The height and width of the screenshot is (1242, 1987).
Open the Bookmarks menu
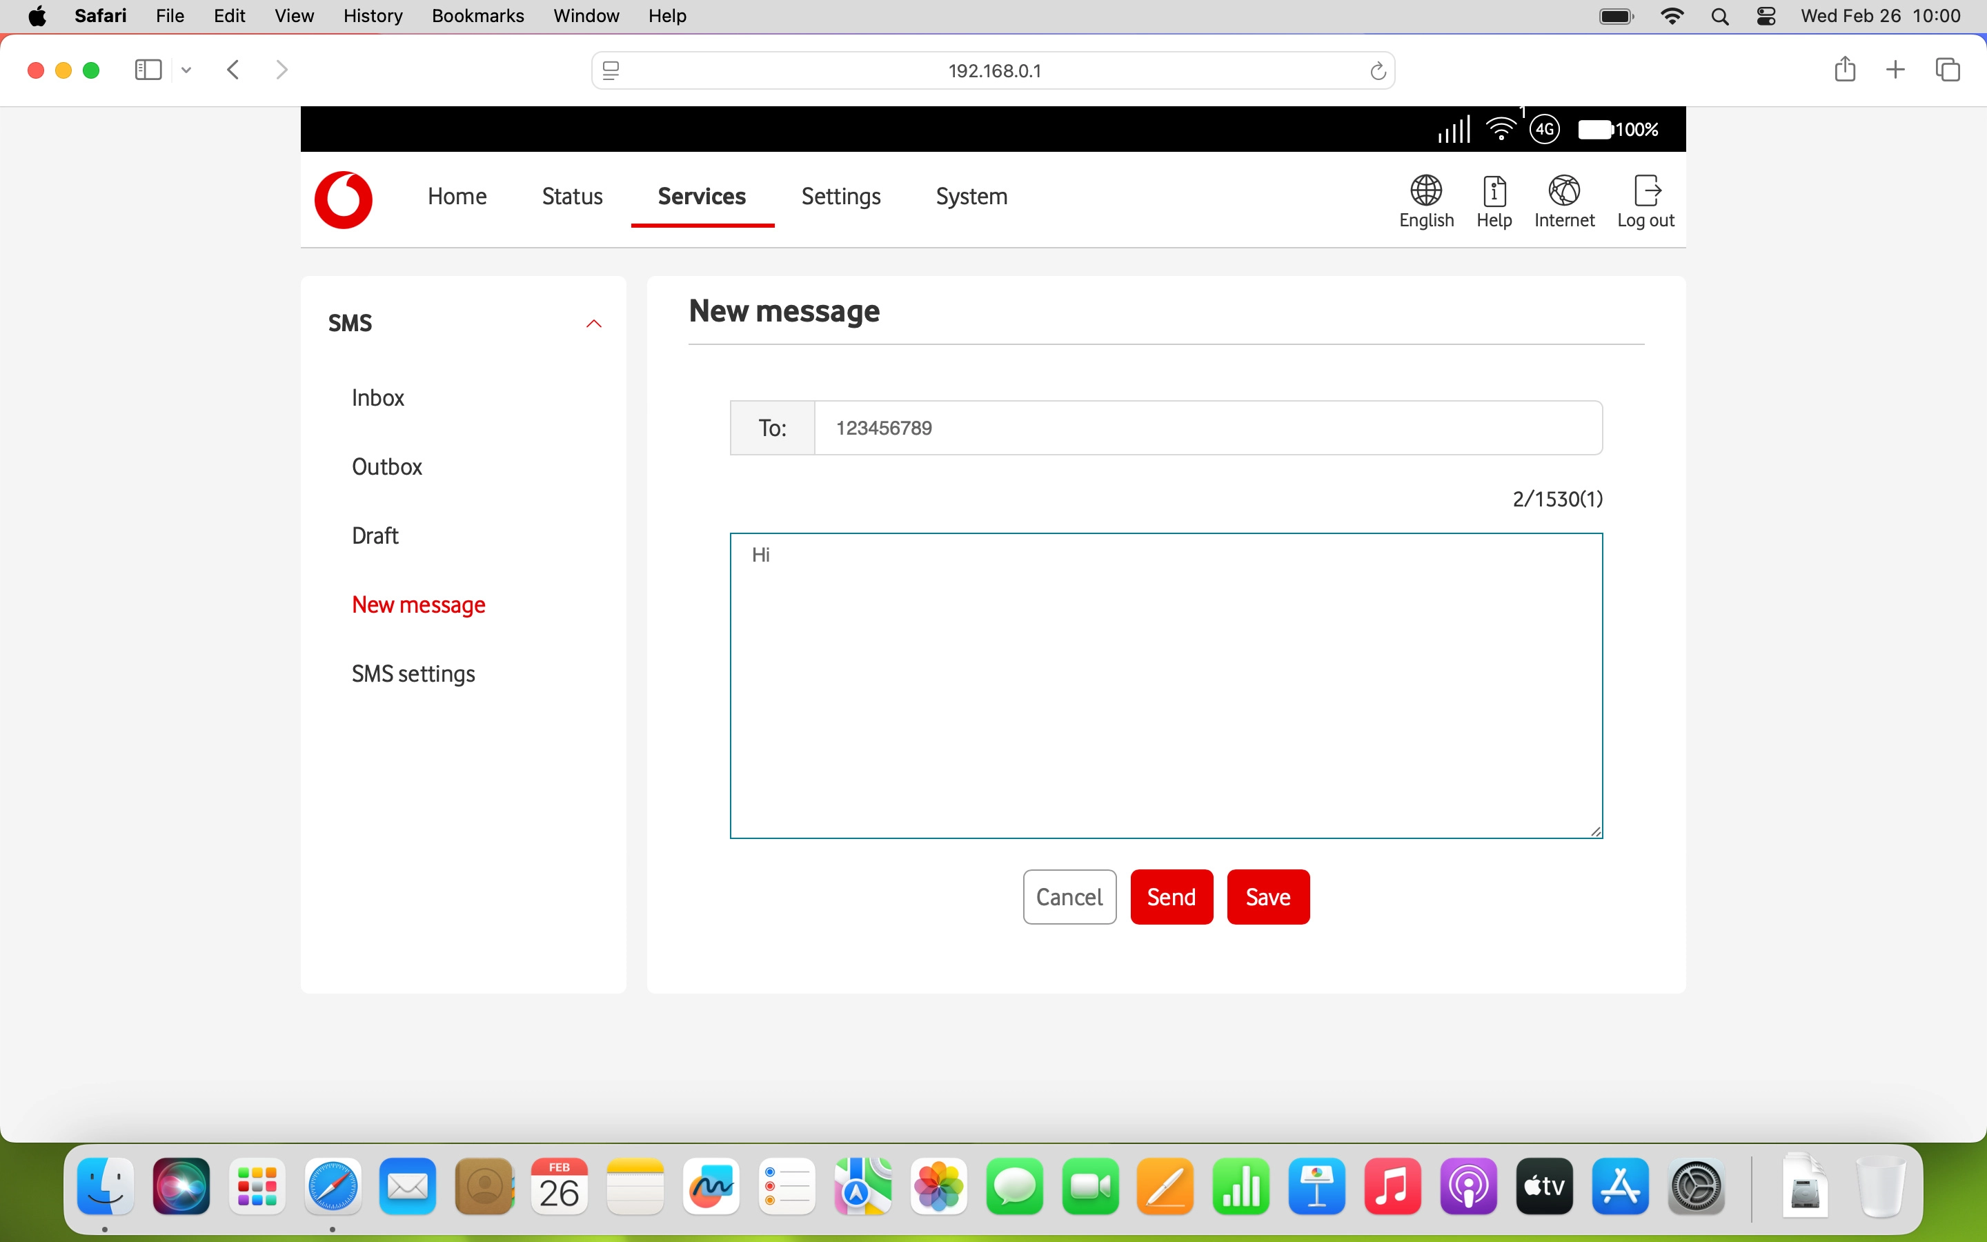(478, 16)
